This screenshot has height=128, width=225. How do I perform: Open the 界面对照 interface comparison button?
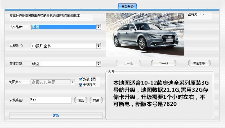coord(199,63)
